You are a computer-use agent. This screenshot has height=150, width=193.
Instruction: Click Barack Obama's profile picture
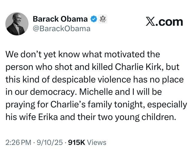pos(17,24)
